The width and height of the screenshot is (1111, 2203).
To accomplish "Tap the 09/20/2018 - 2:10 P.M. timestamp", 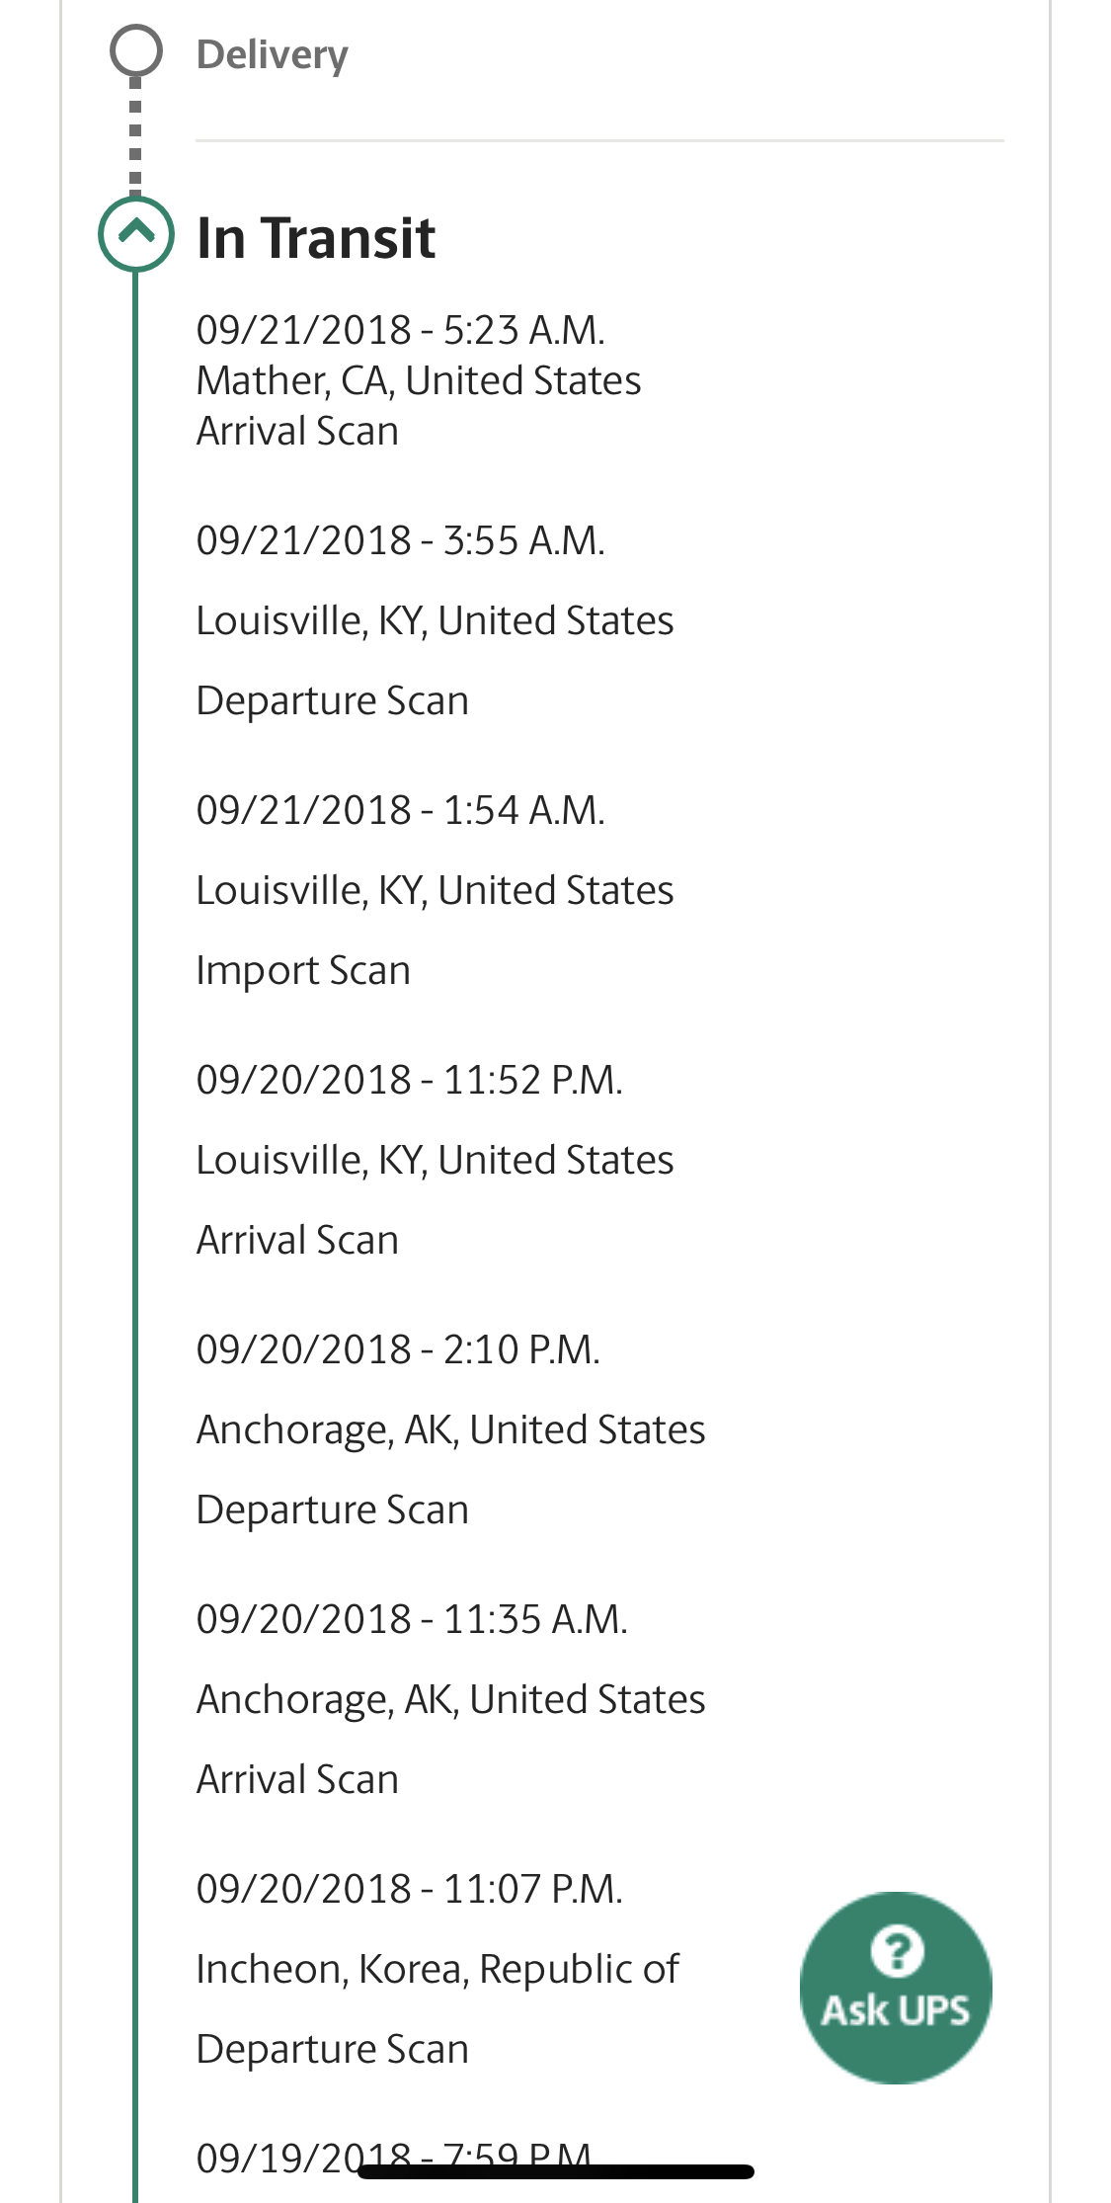I will (398, 1349).
